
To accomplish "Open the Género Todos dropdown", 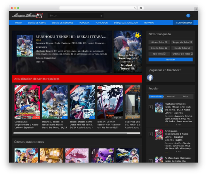I will tap(159, 42).
